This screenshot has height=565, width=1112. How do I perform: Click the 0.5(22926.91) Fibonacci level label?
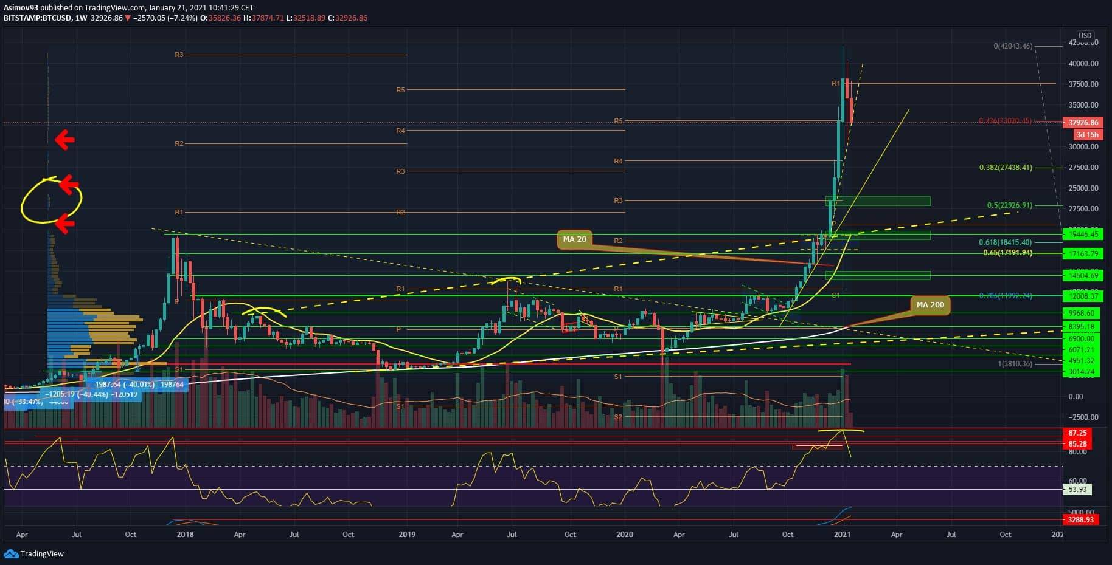tap(1010, 205)
